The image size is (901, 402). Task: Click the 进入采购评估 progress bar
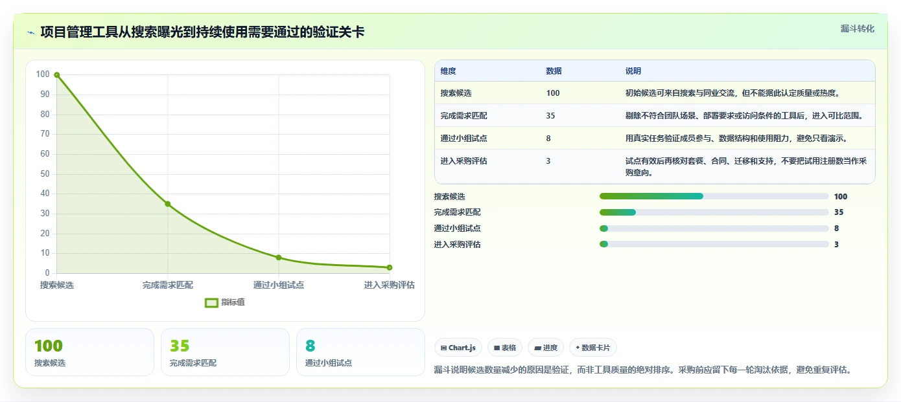714,244
